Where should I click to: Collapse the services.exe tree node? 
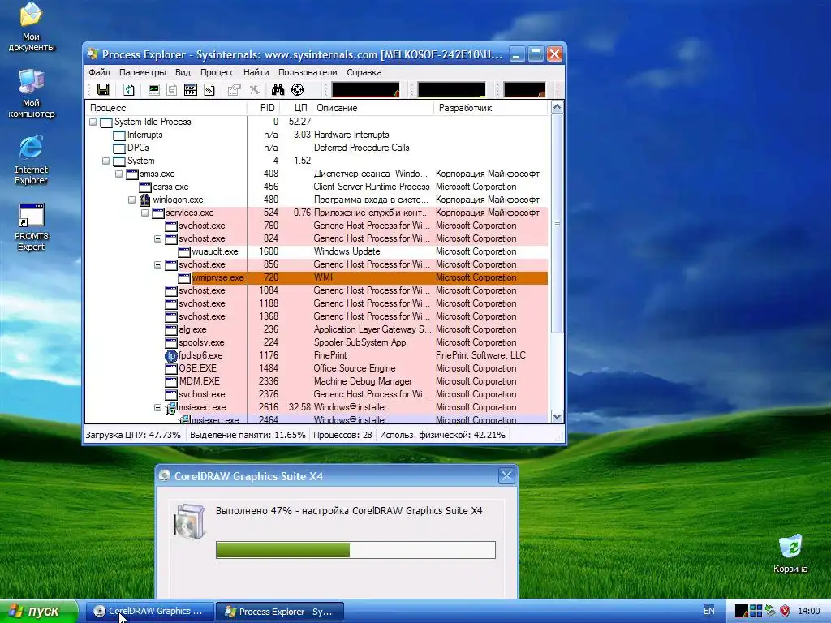tap(144, 213)
